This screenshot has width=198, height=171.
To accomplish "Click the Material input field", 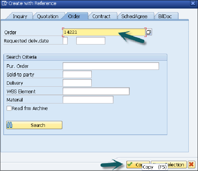I will point(88,100).
